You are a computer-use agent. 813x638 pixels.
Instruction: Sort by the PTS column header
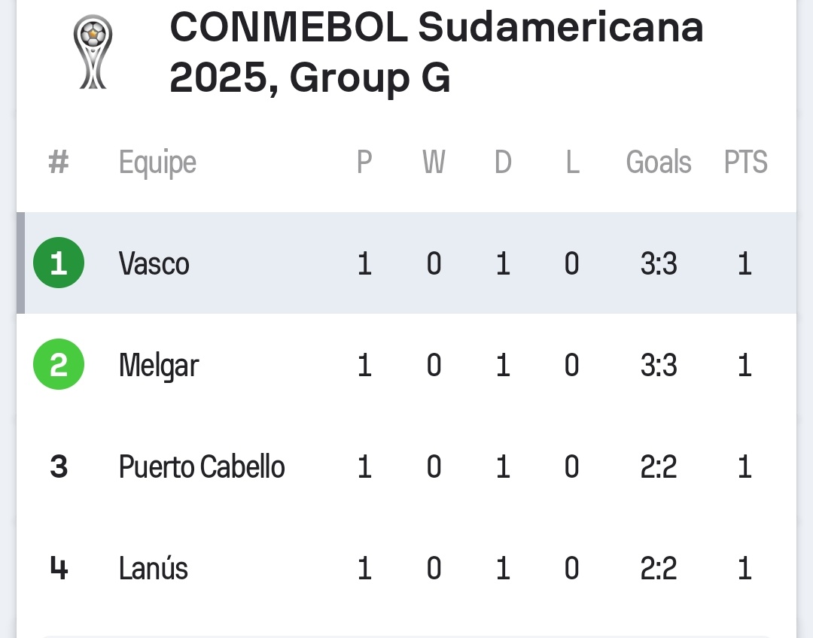tap(745, 163)
